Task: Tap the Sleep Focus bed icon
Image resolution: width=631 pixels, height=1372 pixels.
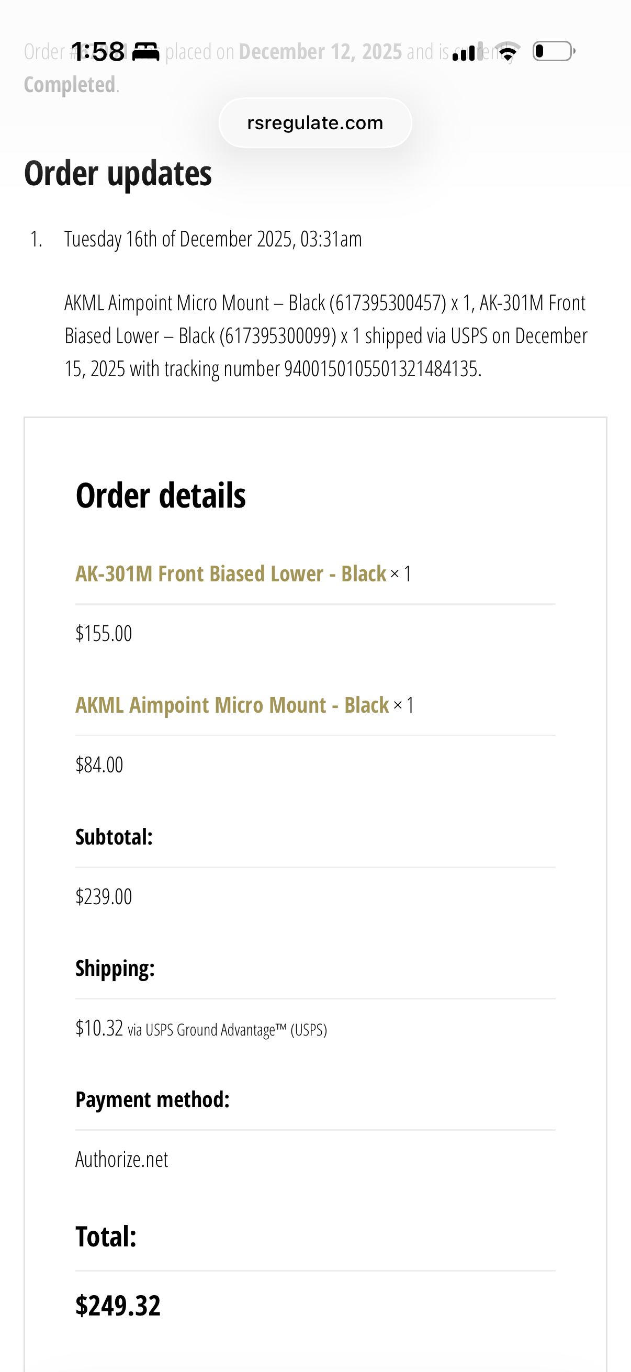Action: [145, 52]
